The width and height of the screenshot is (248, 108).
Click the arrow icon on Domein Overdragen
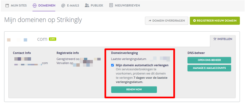150,20
